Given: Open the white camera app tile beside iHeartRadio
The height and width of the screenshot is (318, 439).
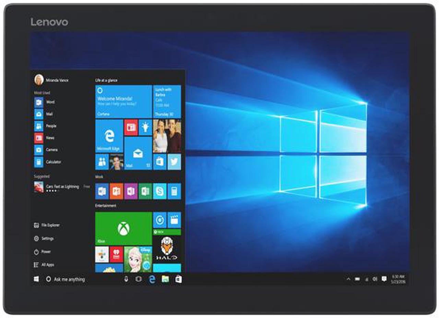Looking at the screenshot, I should (102, 254).
